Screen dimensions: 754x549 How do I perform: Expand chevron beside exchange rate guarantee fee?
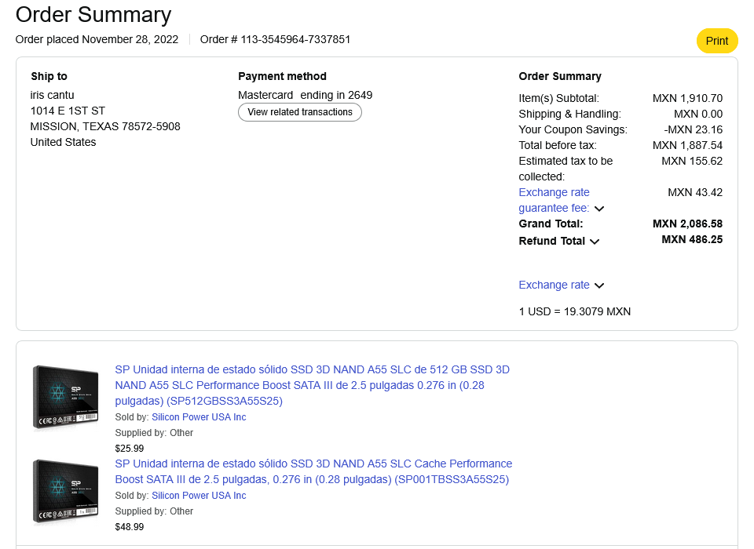(x=599, y=209)
